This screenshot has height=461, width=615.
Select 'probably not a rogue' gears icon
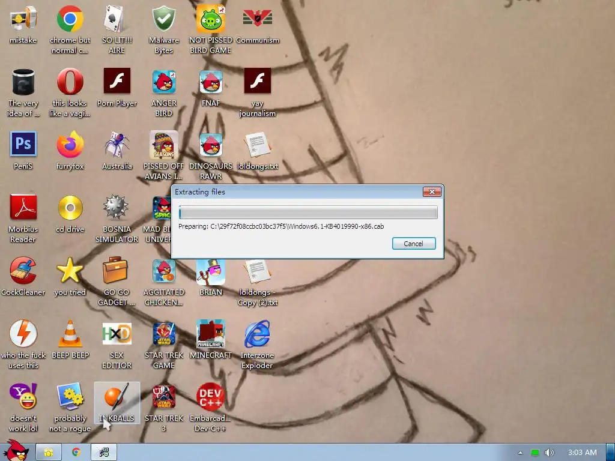(70, 396)
